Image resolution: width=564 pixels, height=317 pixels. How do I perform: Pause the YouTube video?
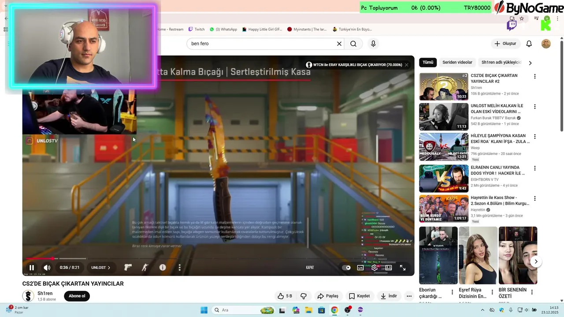coord(32,267)
